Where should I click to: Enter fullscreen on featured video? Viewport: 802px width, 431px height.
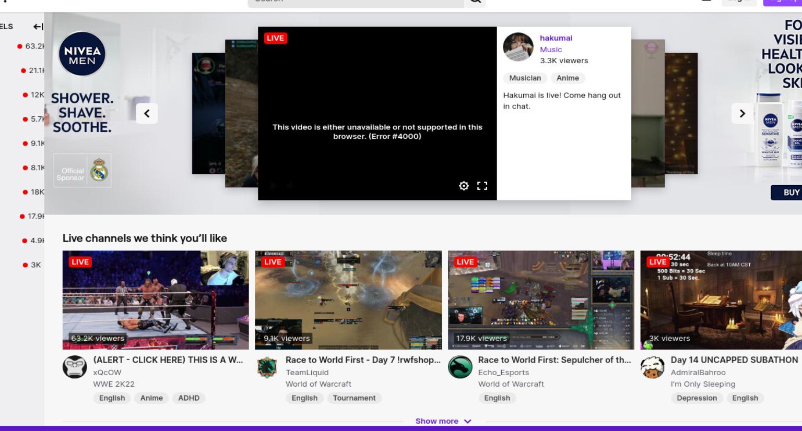coord(482,186)
